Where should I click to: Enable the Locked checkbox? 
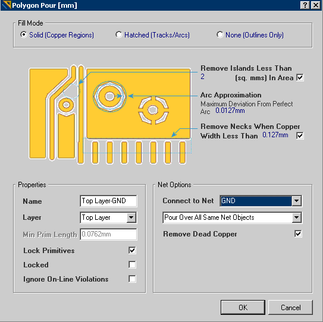point(132,264)
